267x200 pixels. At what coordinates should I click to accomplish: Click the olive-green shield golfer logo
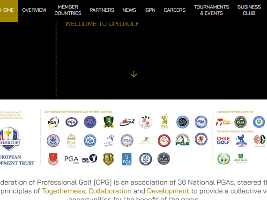[109, 159]
